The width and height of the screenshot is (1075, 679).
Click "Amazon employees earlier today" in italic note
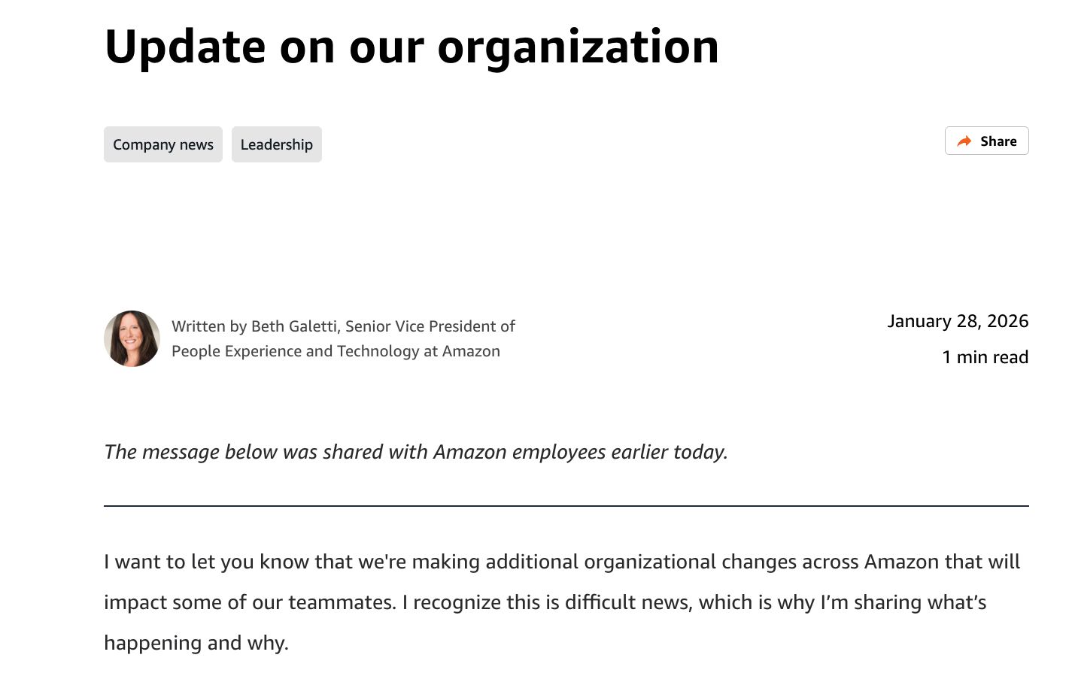click(581, 452)
